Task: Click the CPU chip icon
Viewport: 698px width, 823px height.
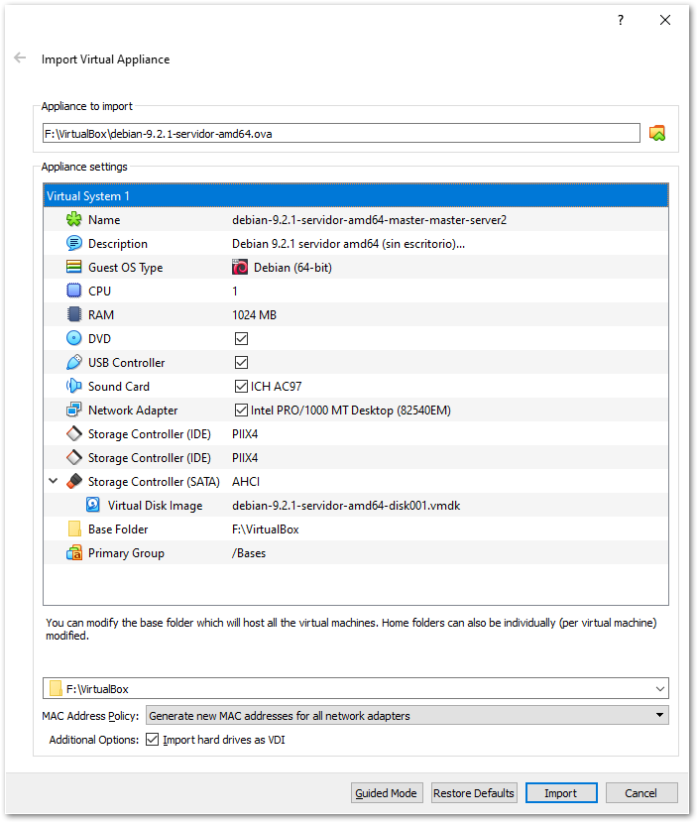Action: tap(74, 291)
